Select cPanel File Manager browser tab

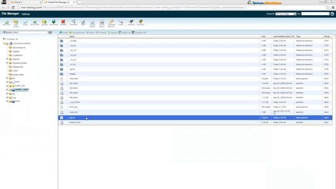(x=59, y=2)
